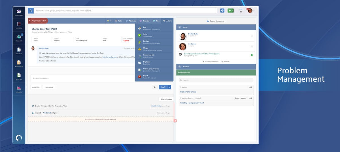Image resolution: width=340 pixels, height=152 pixels.
Task: Click Ann Garrett's avatar in the Users panel
Action: point(182,46)
